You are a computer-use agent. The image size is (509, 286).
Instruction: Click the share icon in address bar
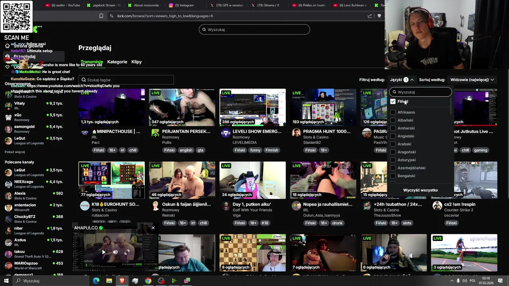click(x=370, y=16)
